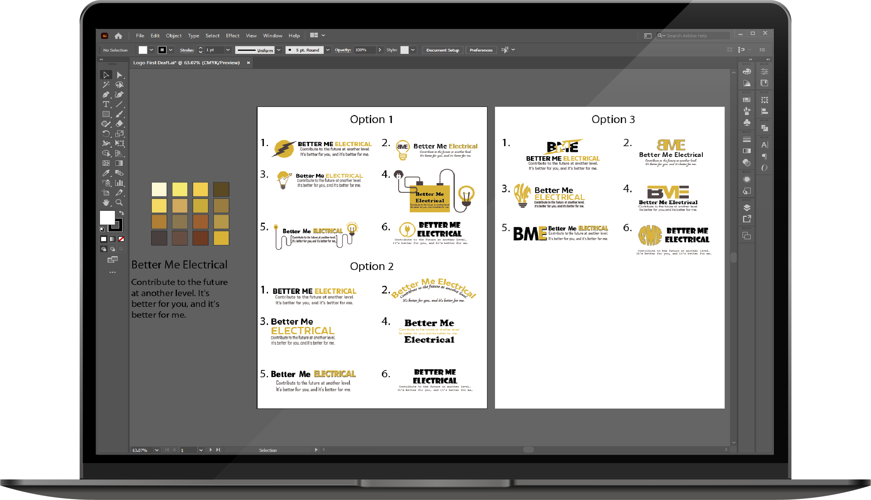Select the Eraser tool
The width and height of the screenshot is (871, 500).
click(119, 124)
